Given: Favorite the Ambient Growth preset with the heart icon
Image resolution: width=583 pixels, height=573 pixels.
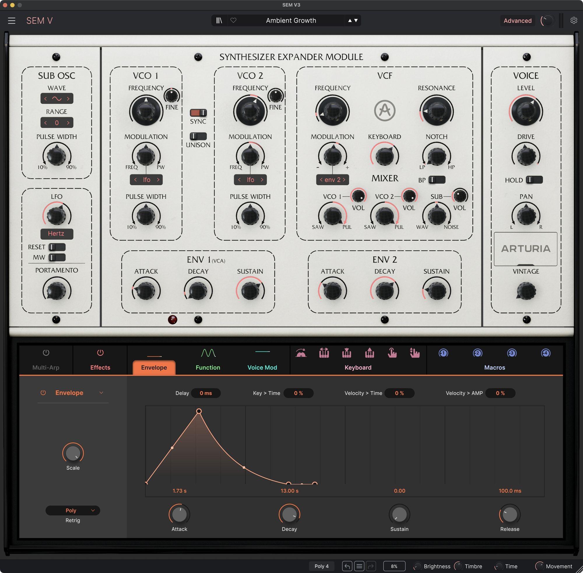Looking at the screenshot, I should [234, 20].
